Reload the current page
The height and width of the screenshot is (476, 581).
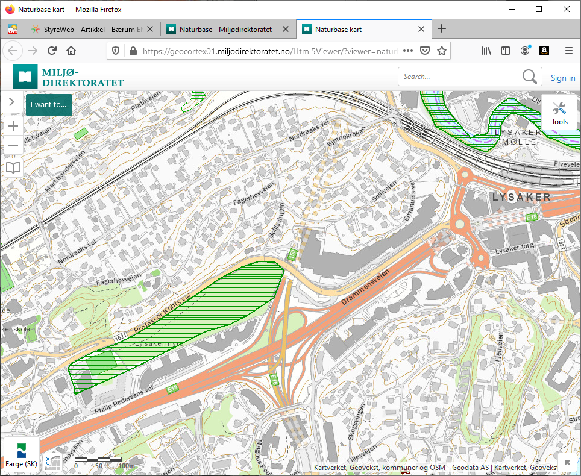coord(52,51)
